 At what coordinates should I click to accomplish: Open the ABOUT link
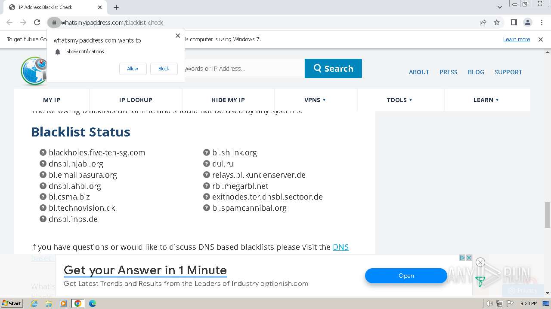pyautogui.click(x=419, y=72)
